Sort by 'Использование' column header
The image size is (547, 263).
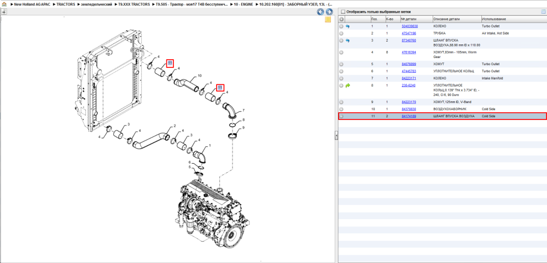click(x=513, y=19)
